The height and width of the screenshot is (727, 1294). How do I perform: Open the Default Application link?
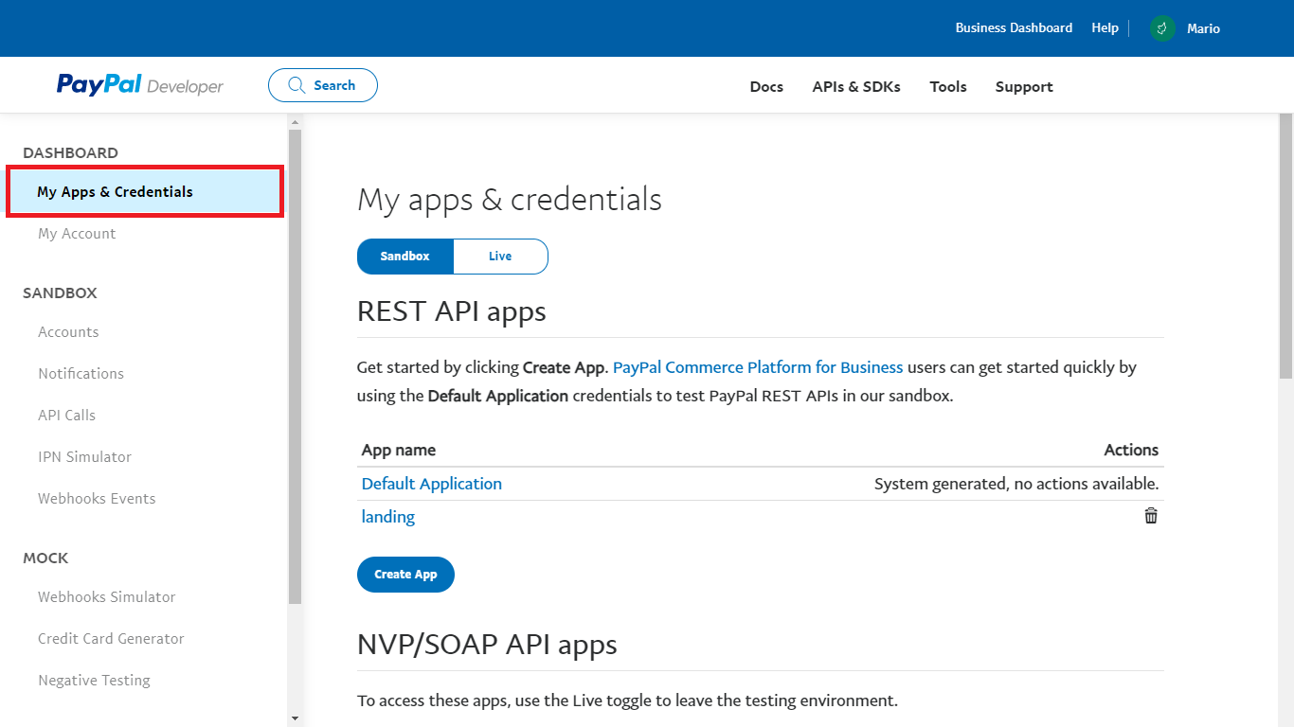(x=432, y=484)
